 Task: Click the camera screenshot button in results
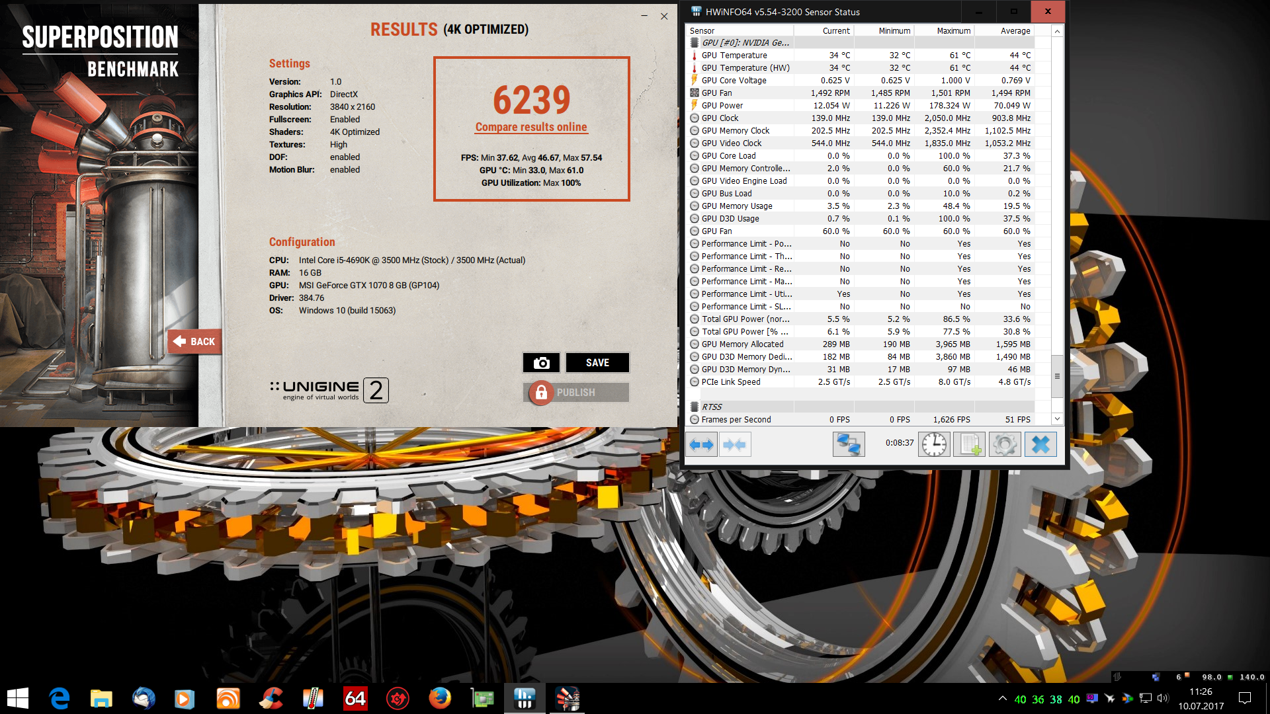click(541, 362)
